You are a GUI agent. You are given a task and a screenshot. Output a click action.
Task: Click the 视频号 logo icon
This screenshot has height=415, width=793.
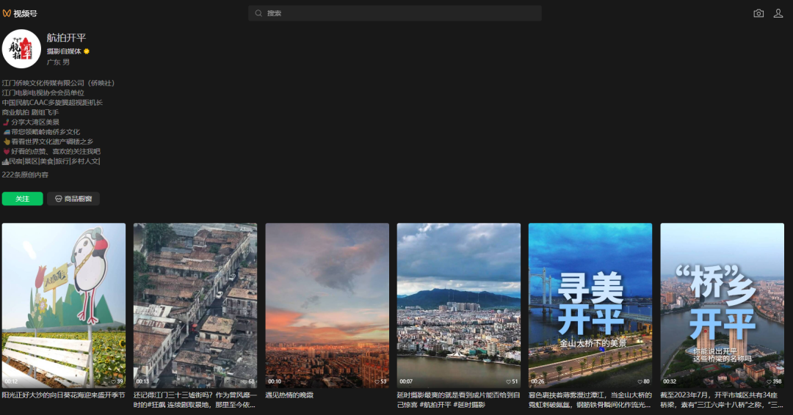click(7, 13)
